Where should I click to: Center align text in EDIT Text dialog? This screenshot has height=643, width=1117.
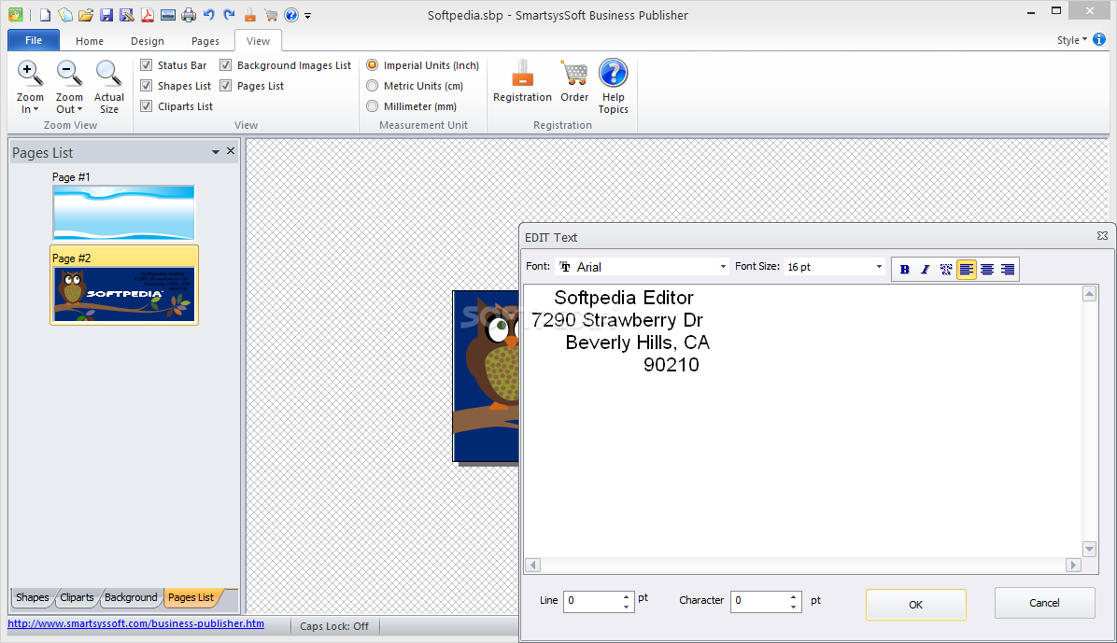986,269
